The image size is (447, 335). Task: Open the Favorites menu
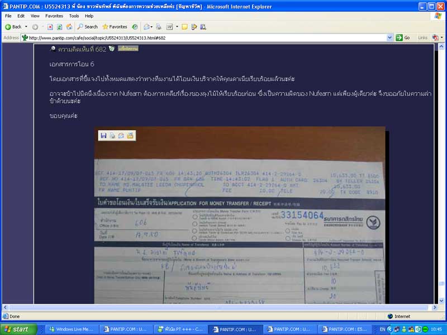(54, 16)
